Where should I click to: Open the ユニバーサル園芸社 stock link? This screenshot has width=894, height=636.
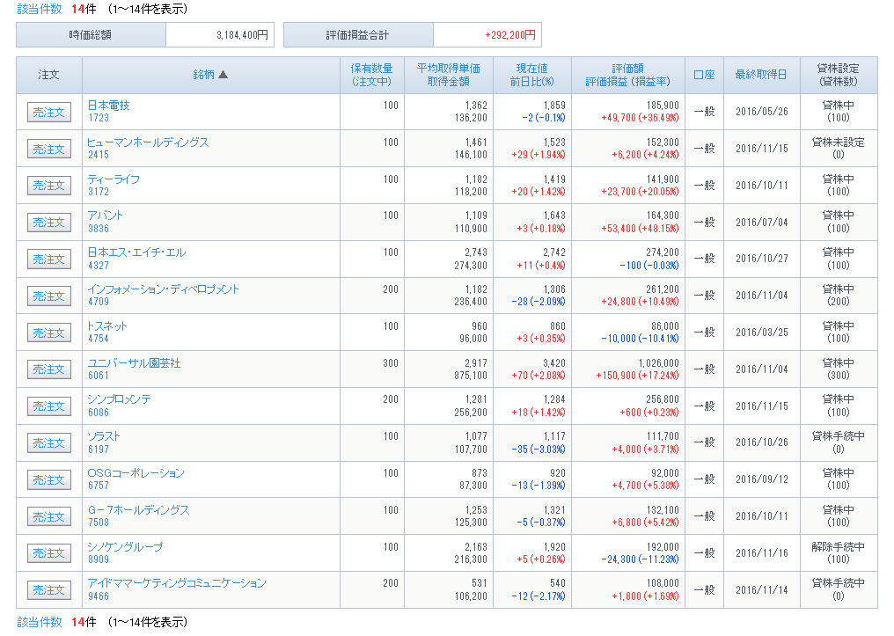pos(134,363)
